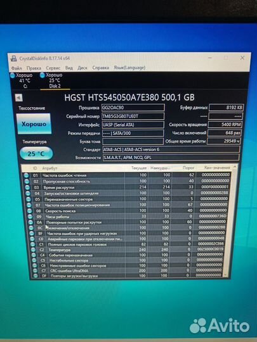Click the Хорошо health status button
257x342 pixels.
34,123
